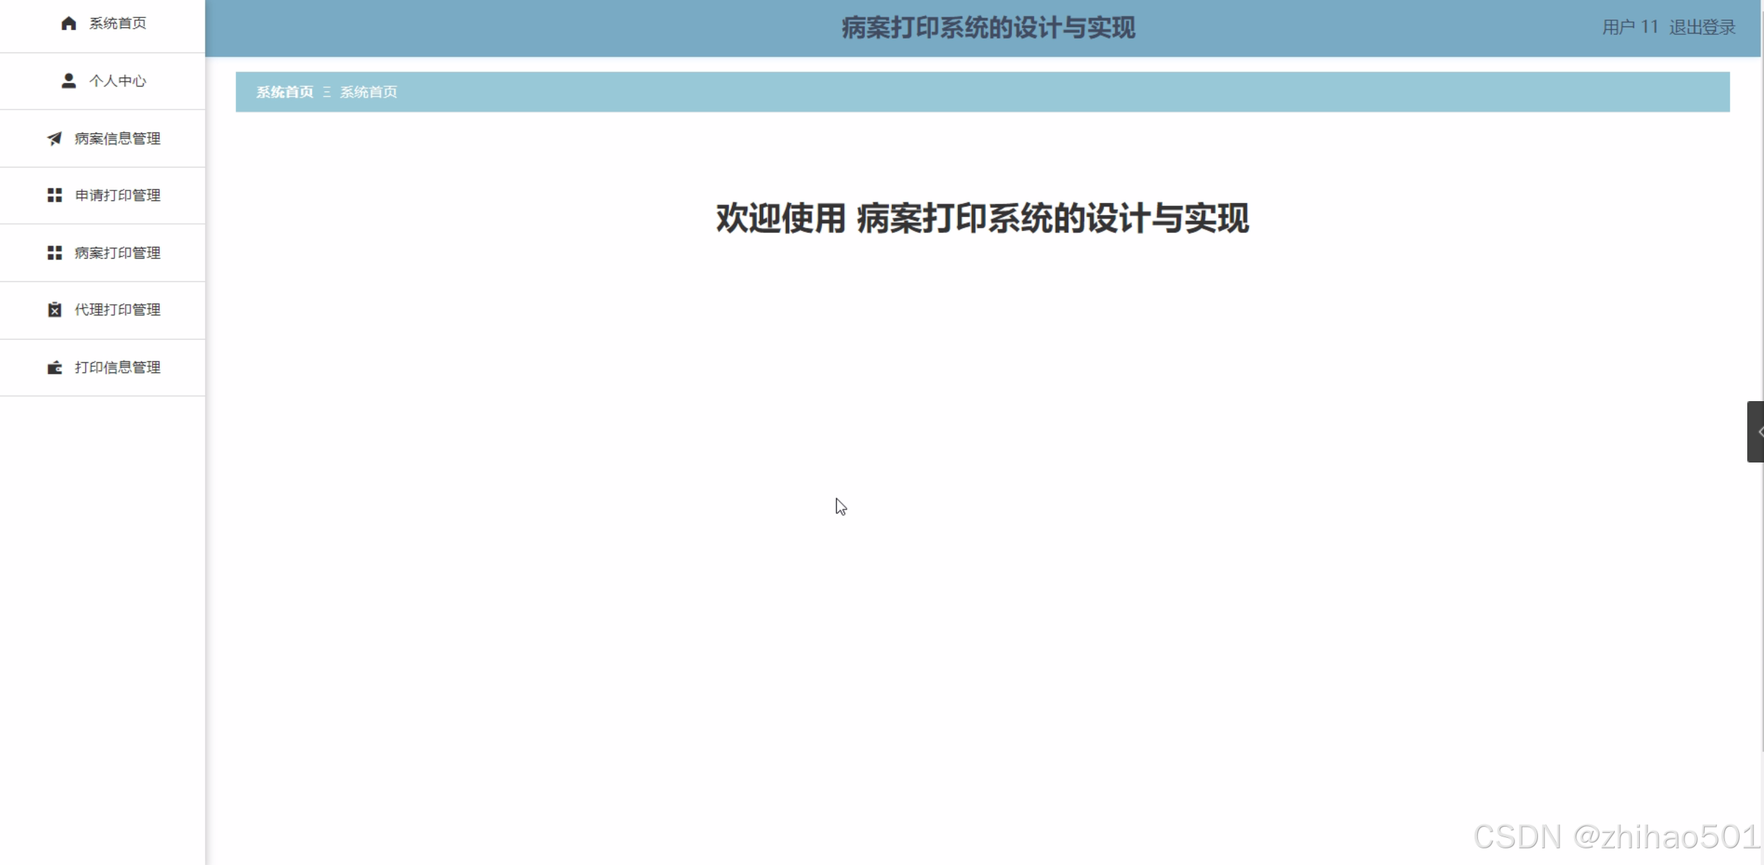Open 病案信息管理 in the sidebar
This screenshot has height=865, width=1764.
coord(117,139)
